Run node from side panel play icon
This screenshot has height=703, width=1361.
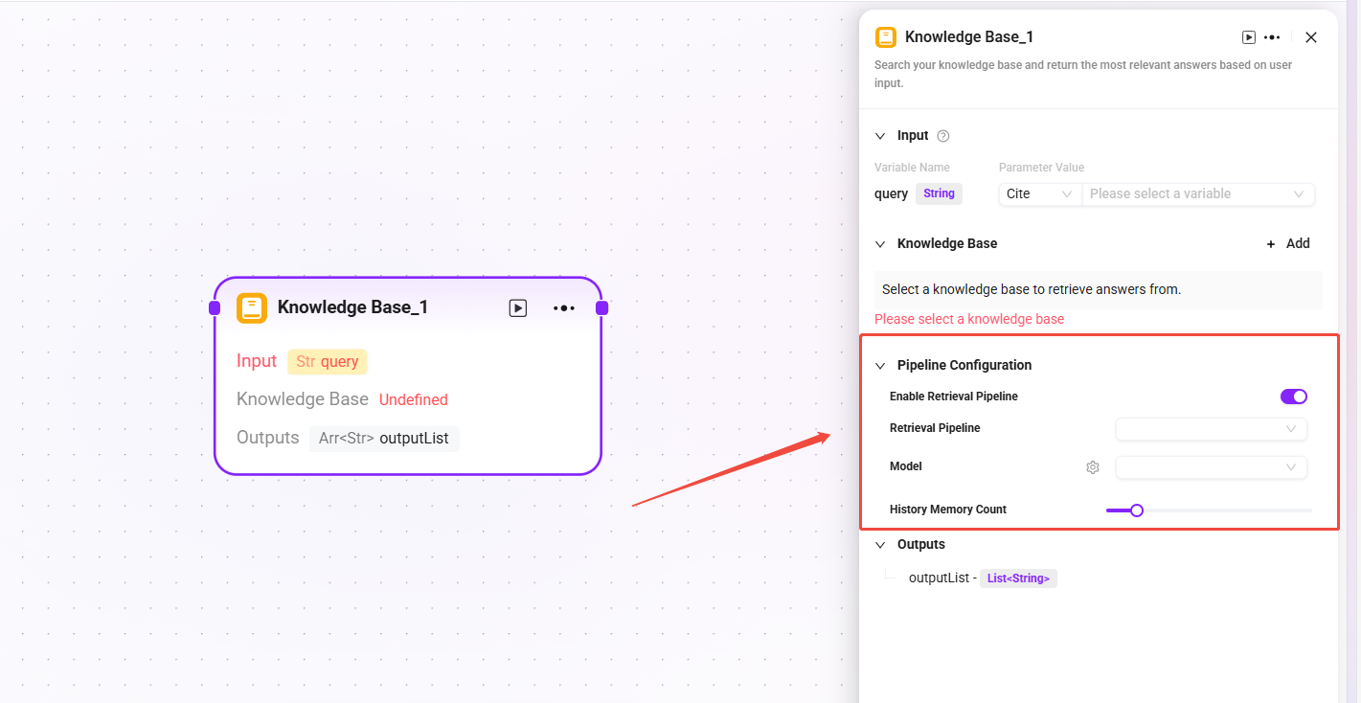(1249, 37)
